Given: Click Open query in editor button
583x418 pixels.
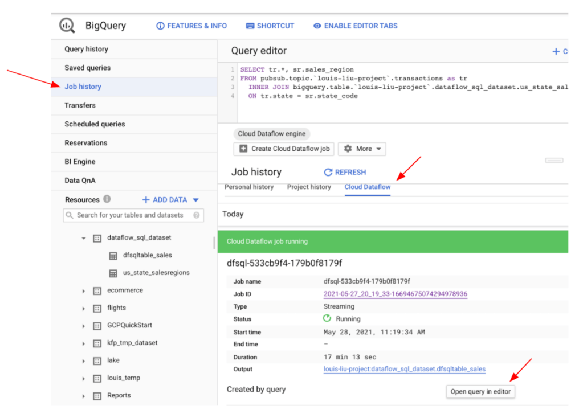Looking at the screenshot, I should 480,391.
